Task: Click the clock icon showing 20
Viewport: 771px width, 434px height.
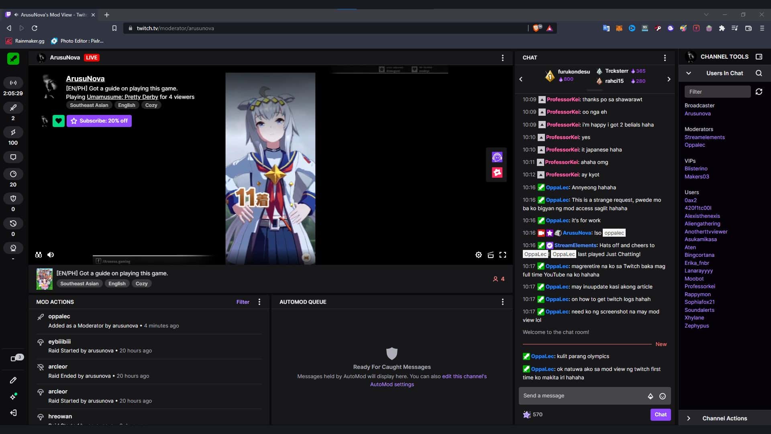Action: point(13,174)
